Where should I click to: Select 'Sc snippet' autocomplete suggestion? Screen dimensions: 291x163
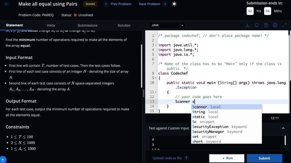226,122
